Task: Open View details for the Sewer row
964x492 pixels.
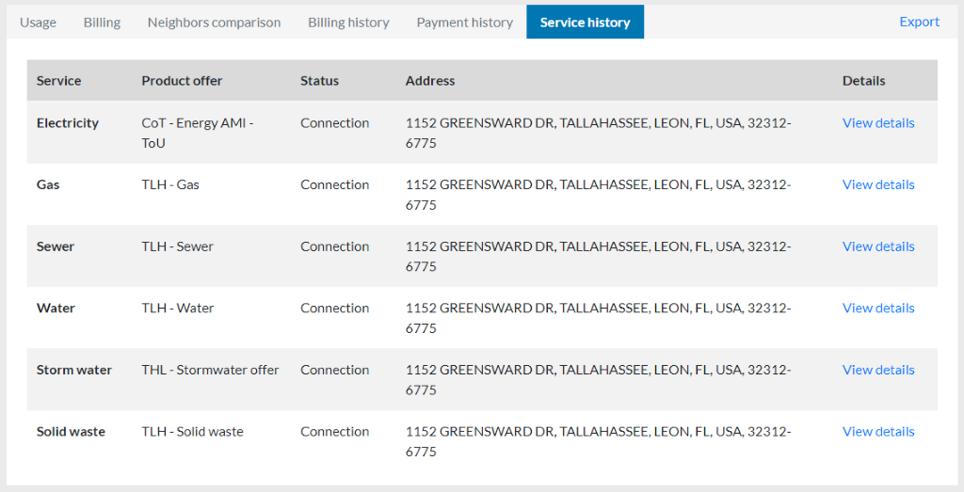Action: [x=878, y=246]
